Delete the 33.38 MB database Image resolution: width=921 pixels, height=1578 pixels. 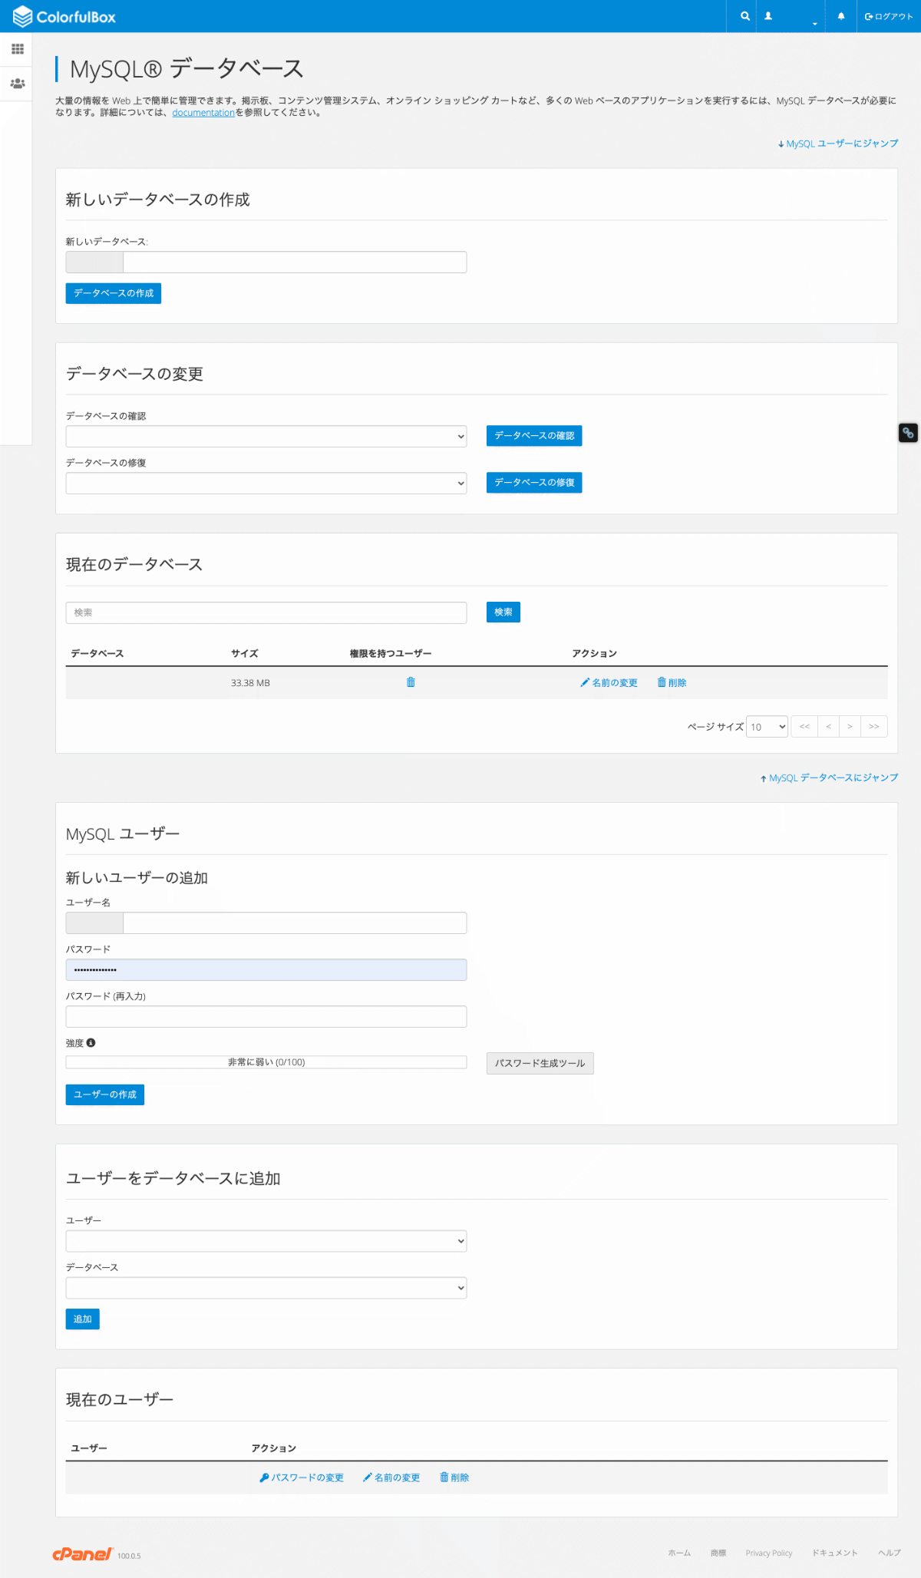pos(672,683)
